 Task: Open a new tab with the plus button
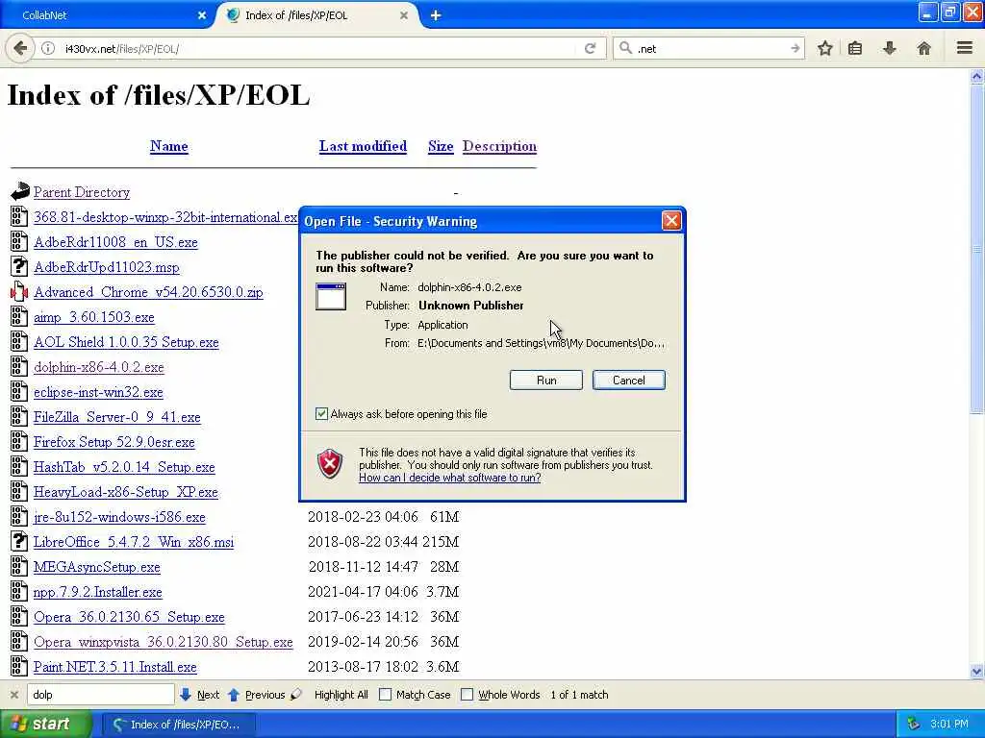pyautogui.click(x=436, y=15)
